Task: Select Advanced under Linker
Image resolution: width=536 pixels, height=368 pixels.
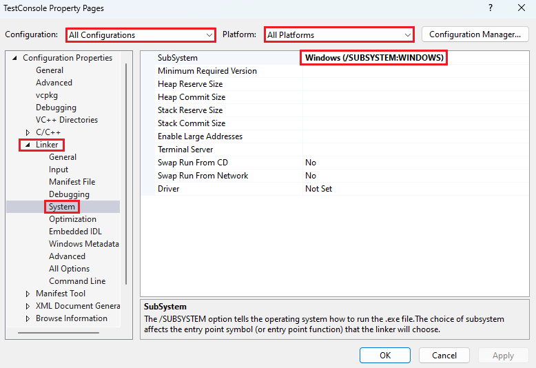Action: pos(67,256)
